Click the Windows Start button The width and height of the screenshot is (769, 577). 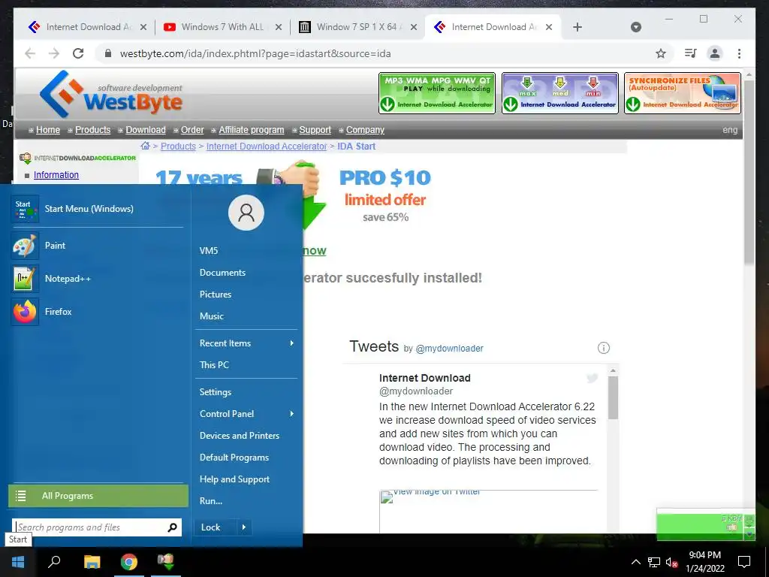coord(18,561)
